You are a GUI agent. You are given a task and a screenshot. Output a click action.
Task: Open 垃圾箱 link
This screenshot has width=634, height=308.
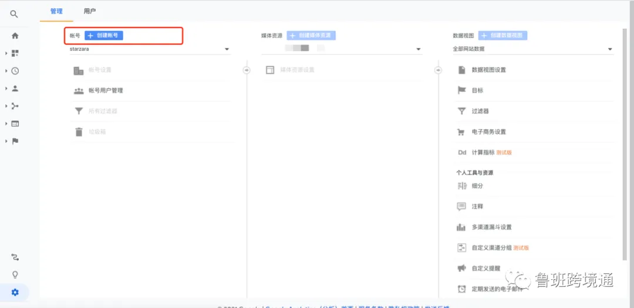click(97, 132)
